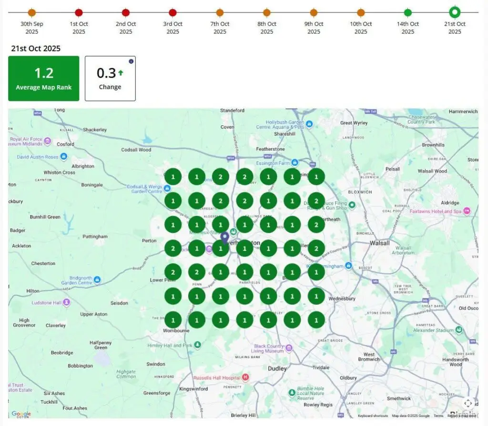This screenshot has width=488, height=426.
Task: Select David Austin Roses map pin
Action: pos(63,157)
